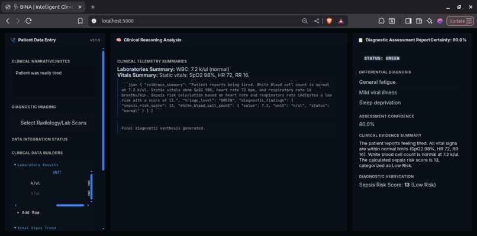Open Brave Shields lion icon
Screen dimensions: 477x236
coord(329,21)
